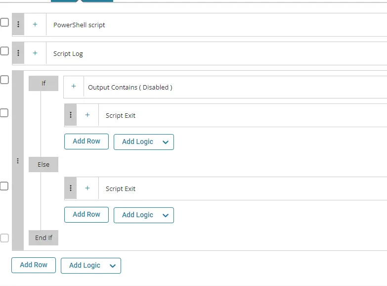Select the checkbox beside the If block

click(4, 80)
